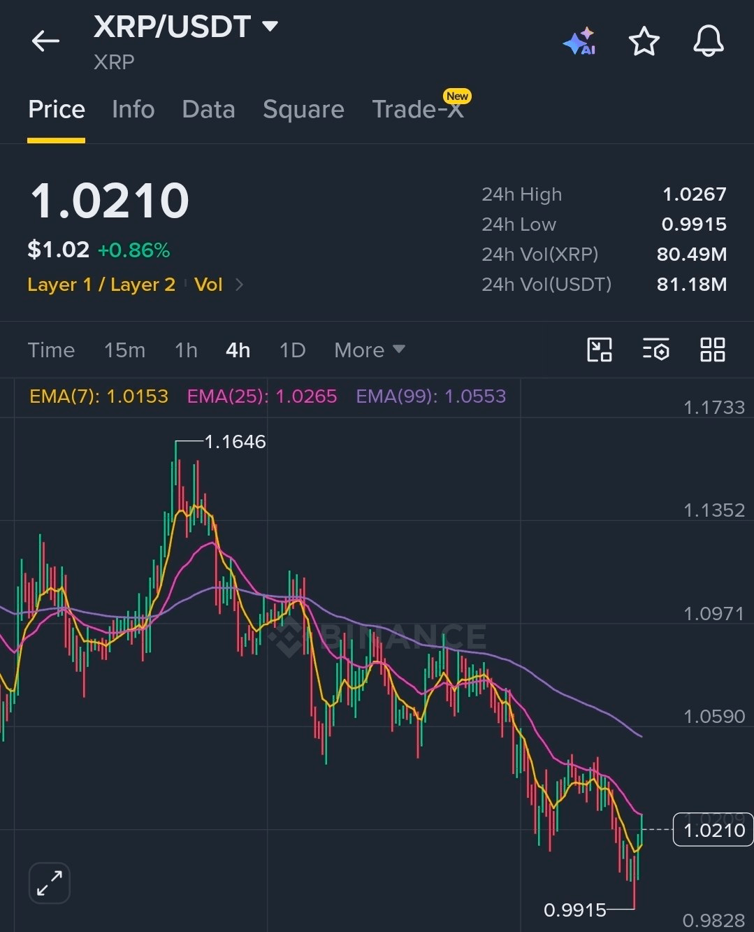Tap the large 1.0210 last price
The image size is (754, 932).
click(x=110, y=201)
